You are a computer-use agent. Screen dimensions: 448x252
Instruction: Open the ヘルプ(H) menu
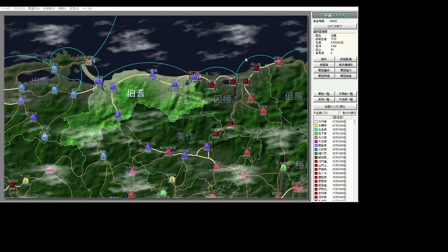coord(87,8)
